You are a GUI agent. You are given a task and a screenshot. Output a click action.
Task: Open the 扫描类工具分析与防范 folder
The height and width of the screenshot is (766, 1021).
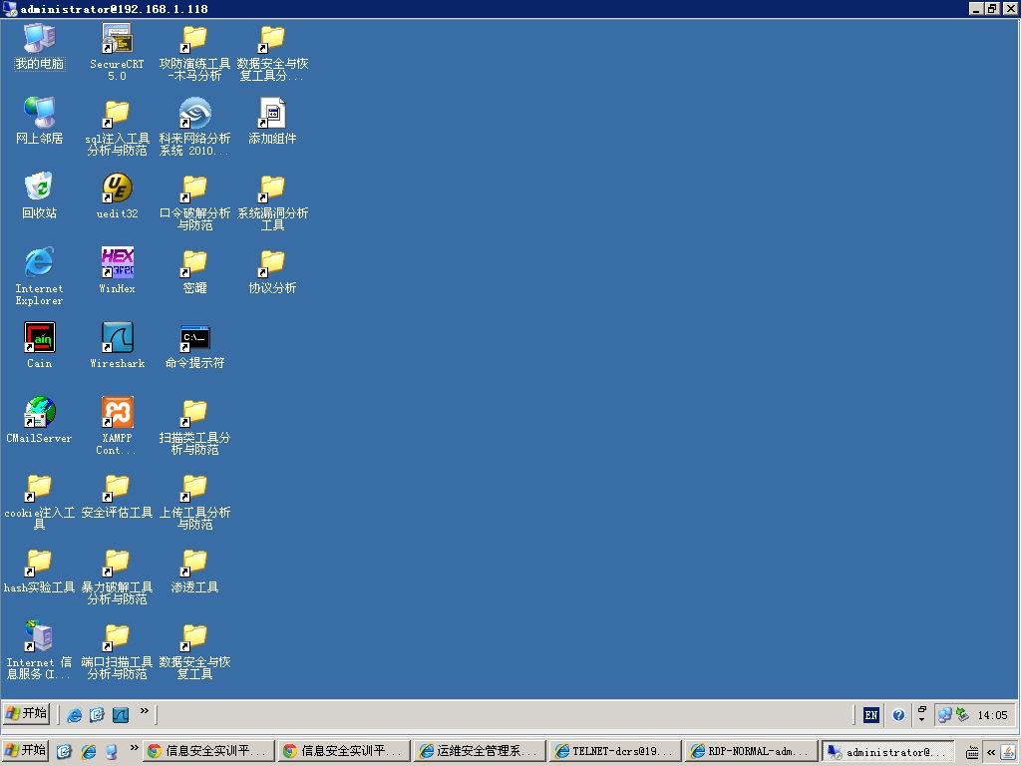[x=194, y=426]
